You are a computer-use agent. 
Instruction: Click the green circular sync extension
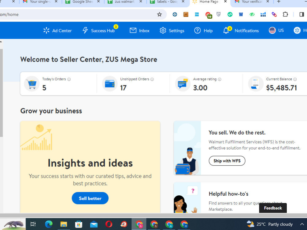point(230,14)
